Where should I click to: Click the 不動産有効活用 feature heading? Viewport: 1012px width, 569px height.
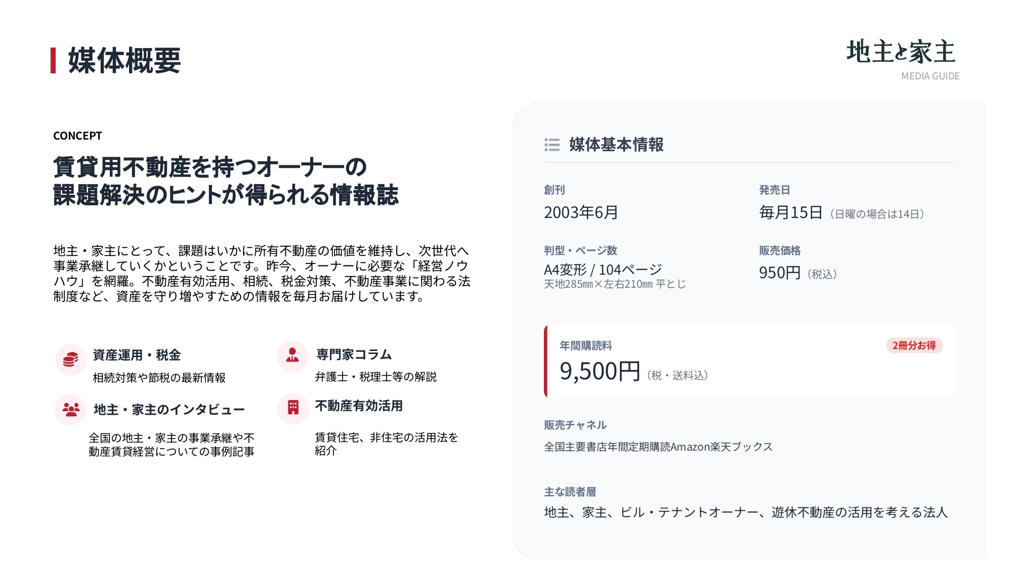click(359, 406)
